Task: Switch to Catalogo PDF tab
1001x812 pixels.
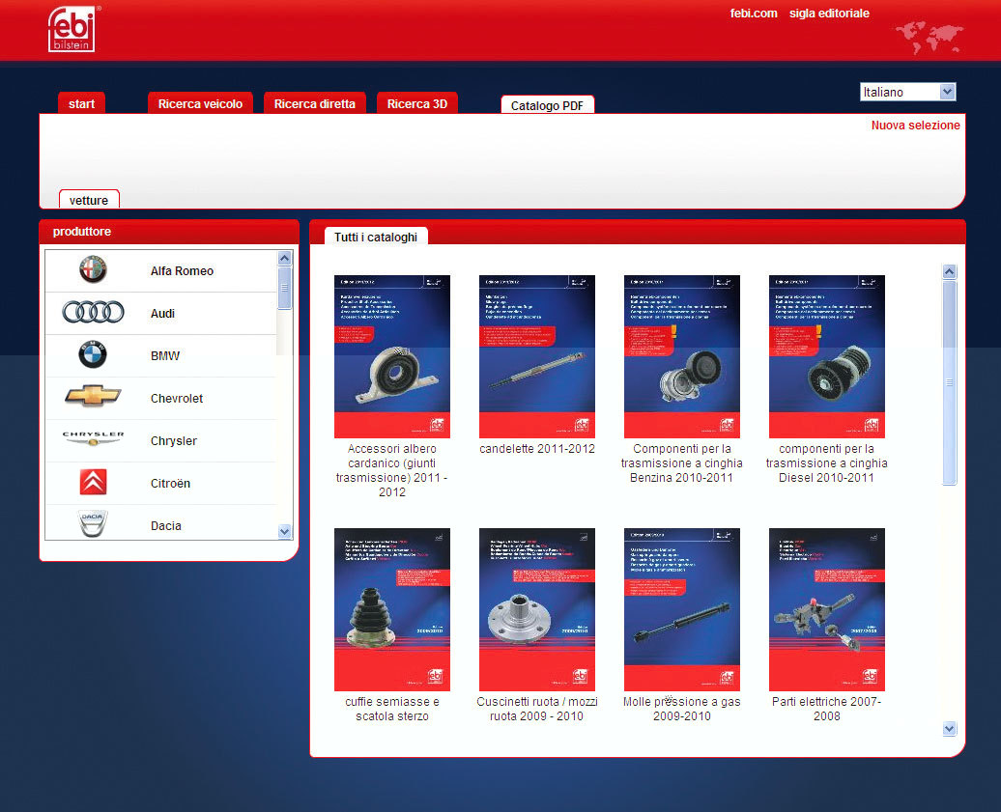Action: [x=547, y=105]
